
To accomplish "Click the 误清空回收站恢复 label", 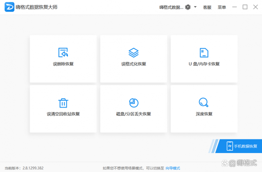I will (x=63, y=114).
